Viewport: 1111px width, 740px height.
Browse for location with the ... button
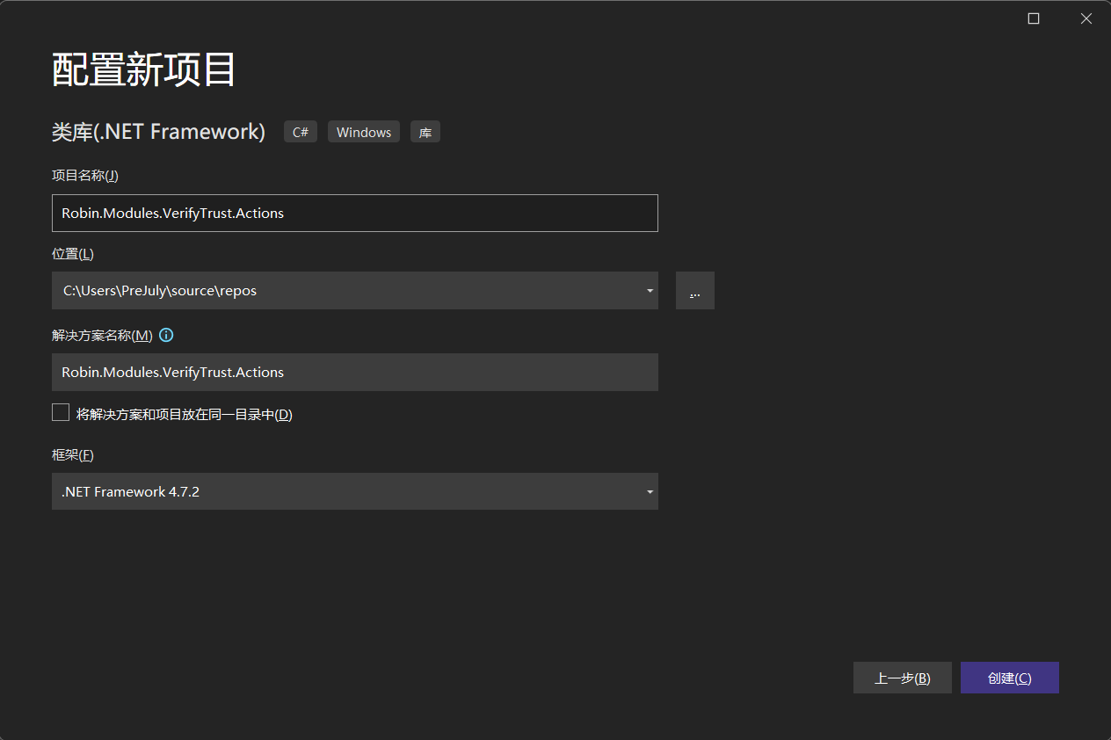coord(695,290)
